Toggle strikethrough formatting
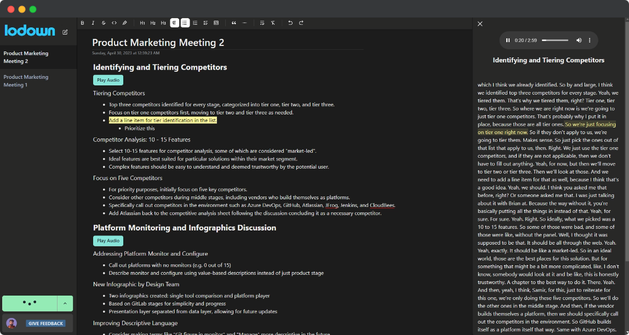The width and height of the screenshot is (629, 335). pyautogui.click(x=104, y=23)
